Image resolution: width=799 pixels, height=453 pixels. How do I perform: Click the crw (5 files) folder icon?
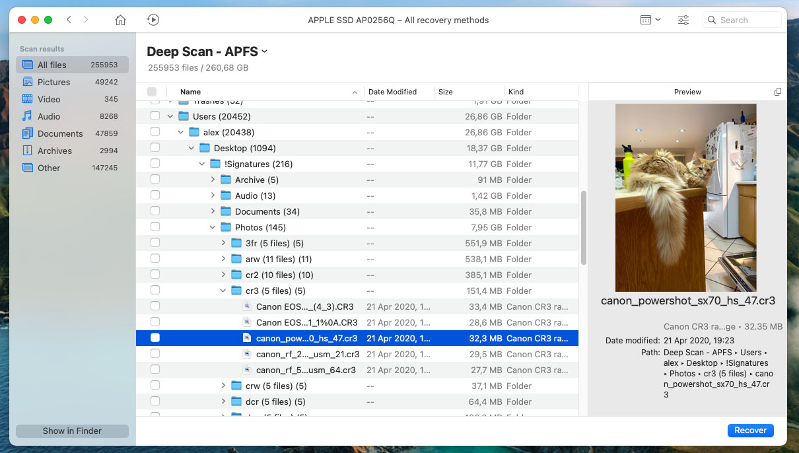(236, 386)
